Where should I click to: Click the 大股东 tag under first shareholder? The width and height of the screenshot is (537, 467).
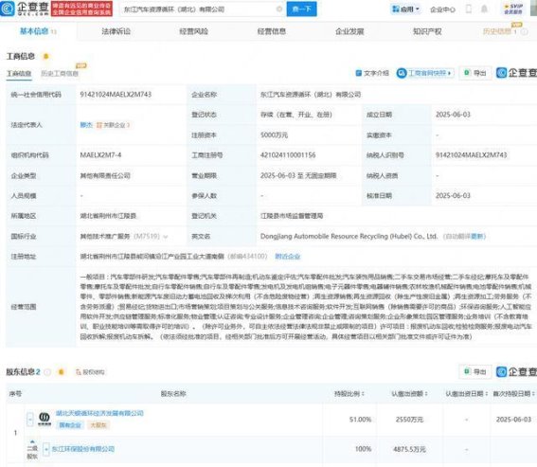pos(98,425)
